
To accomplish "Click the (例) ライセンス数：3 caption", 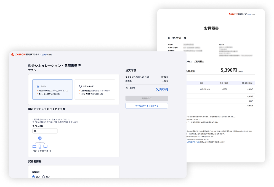I will pos(42,151).
